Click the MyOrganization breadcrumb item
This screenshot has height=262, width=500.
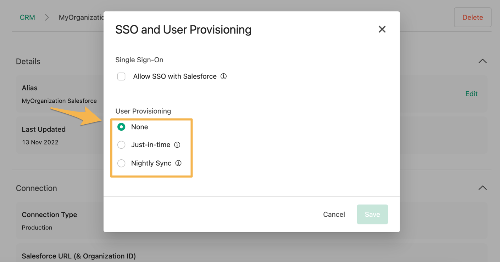[81, 17]
